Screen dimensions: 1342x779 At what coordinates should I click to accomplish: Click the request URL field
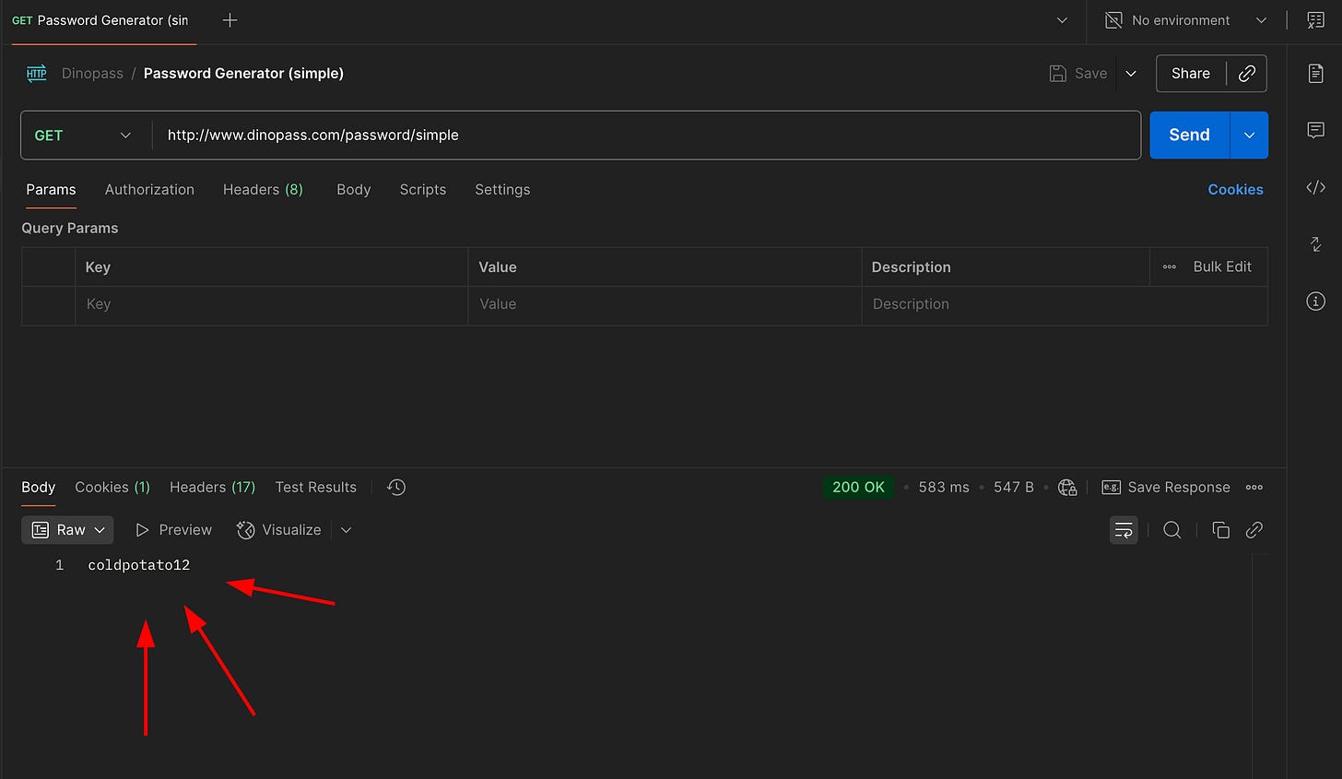coord(646,136)
